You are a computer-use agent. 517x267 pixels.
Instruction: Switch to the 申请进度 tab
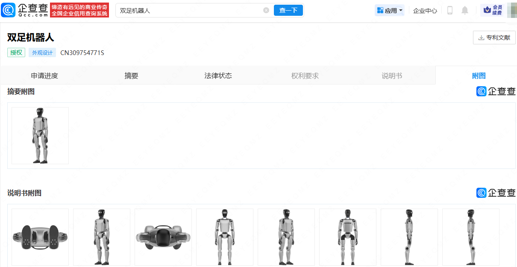click(x=44, y=76)
